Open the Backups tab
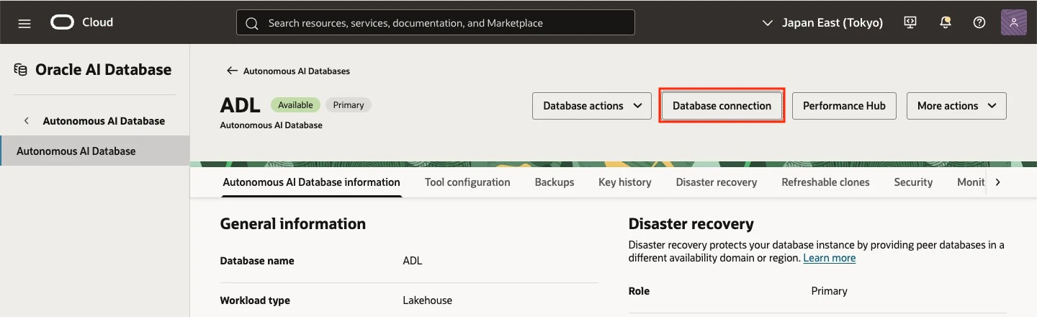Viewport: 1037px width, 317px height. (x=555, y=182)
